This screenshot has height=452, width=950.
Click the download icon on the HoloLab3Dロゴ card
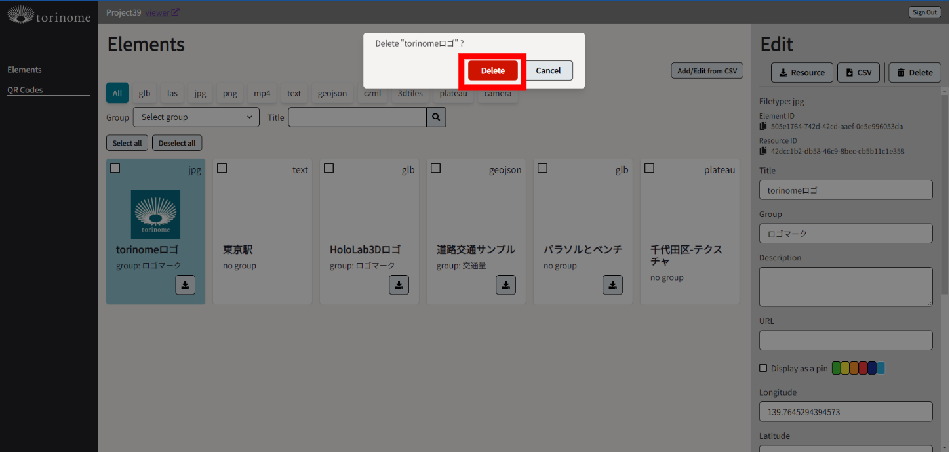pos(399,285)
